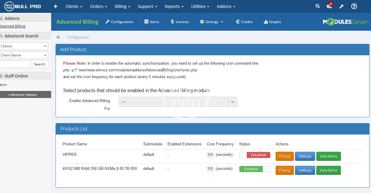371x193 pixels.
Task: Open the wrench setup icon
Action: coord(341,6)
